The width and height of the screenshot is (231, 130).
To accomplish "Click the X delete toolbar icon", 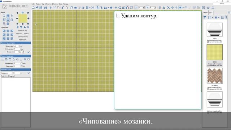I will [169, 8].
